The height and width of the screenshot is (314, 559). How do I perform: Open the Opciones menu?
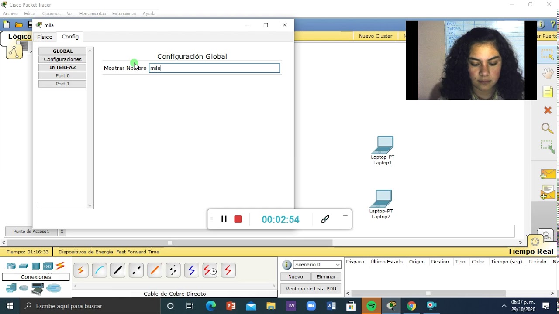(x=51, y=14)
